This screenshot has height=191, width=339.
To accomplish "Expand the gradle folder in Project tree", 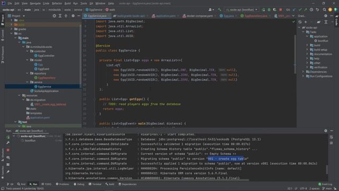I will (x=12, y=29).
